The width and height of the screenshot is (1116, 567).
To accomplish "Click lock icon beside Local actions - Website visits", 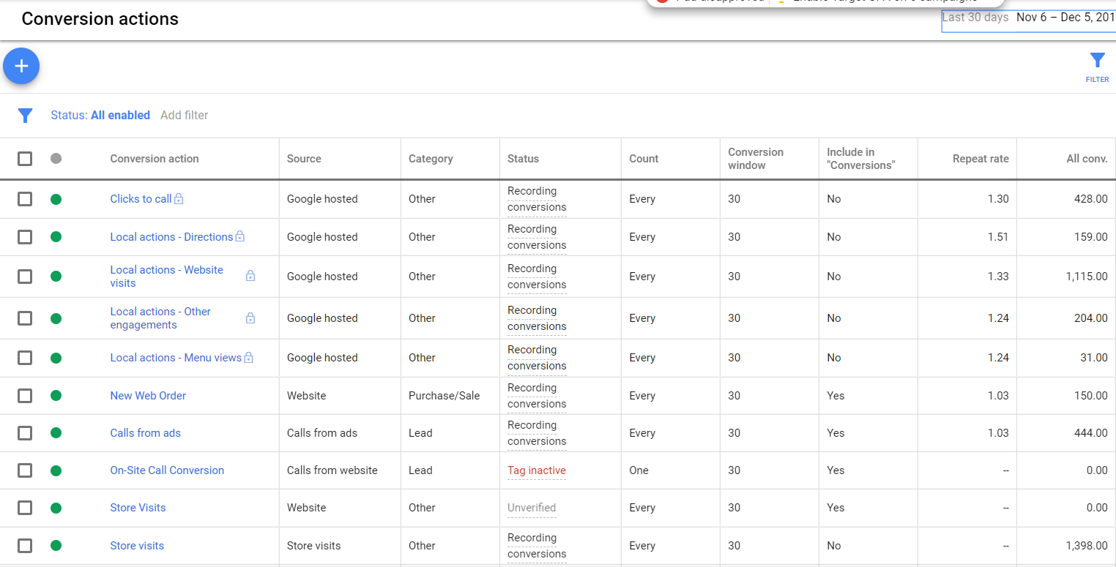I will [x=250, y=276].
